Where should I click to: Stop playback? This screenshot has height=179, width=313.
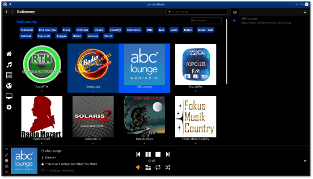[158, 154]
